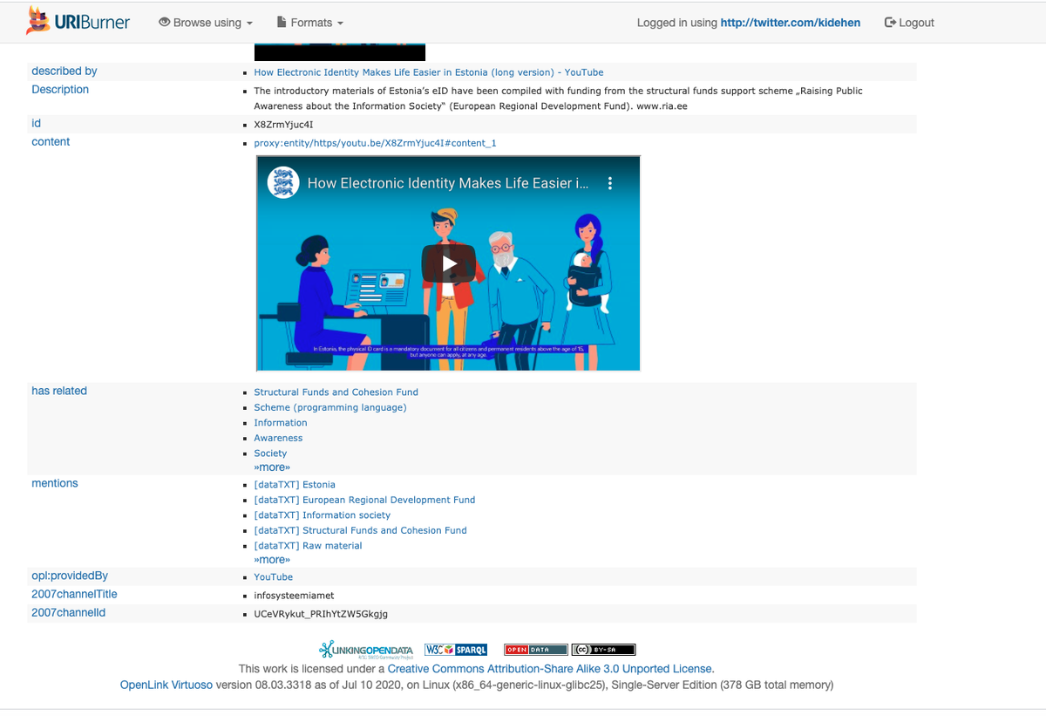Click the 2007channelId property label
Viewport: 1046px width, 716px height.
(68, 612)
